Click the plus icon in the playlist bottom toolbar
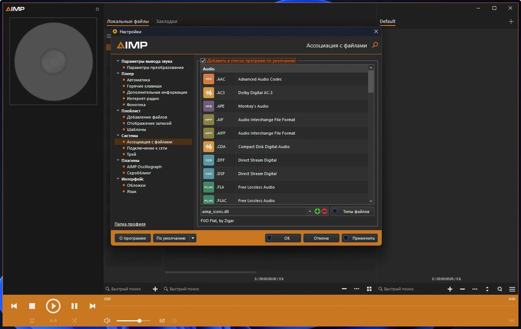The image size is (521, 329). click(450, 289)
